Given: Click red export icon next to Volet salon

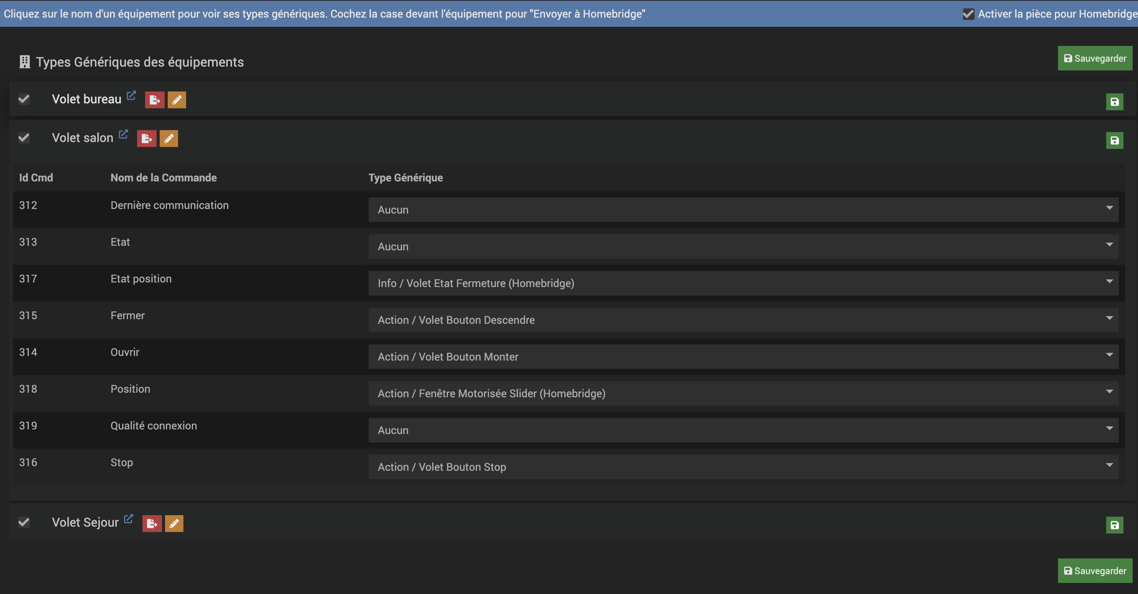Looking at the screenshot, I should click(147, 139).
